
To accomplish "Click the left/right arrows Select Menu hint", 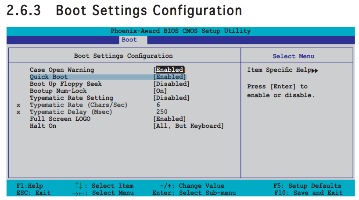I will click(103, 193).
